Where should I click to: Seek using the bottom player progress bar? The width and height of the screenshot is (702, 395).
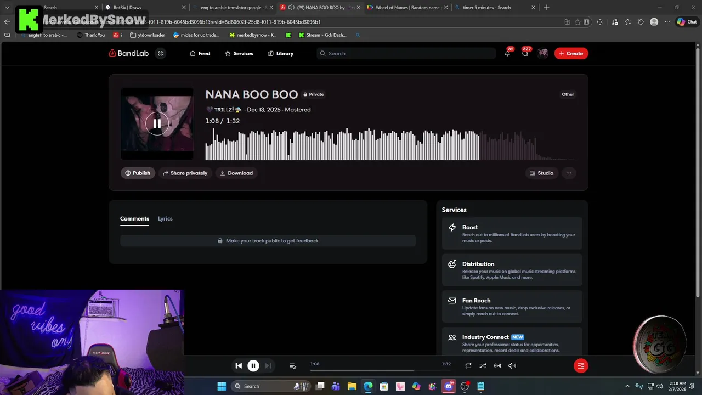tap(381, 370)
